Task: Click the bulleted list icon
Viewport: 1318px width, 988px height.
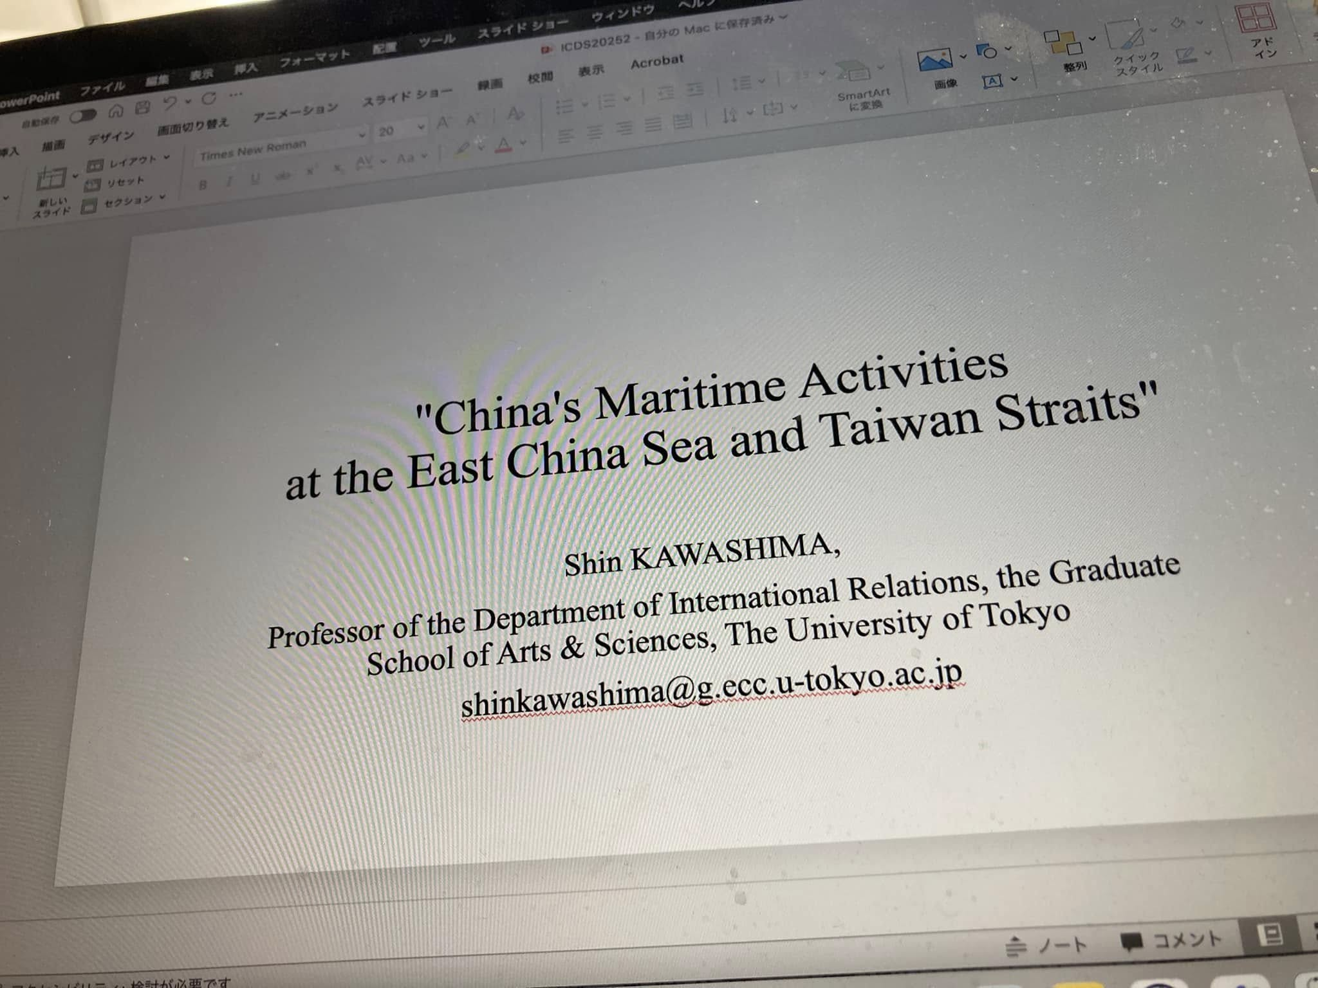Action: pyautogui.click(x=564, y=106)
